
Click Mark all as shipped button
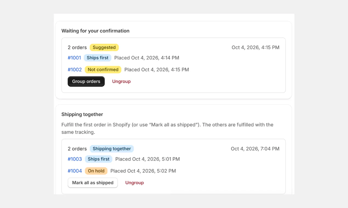(x=93, y=183)
